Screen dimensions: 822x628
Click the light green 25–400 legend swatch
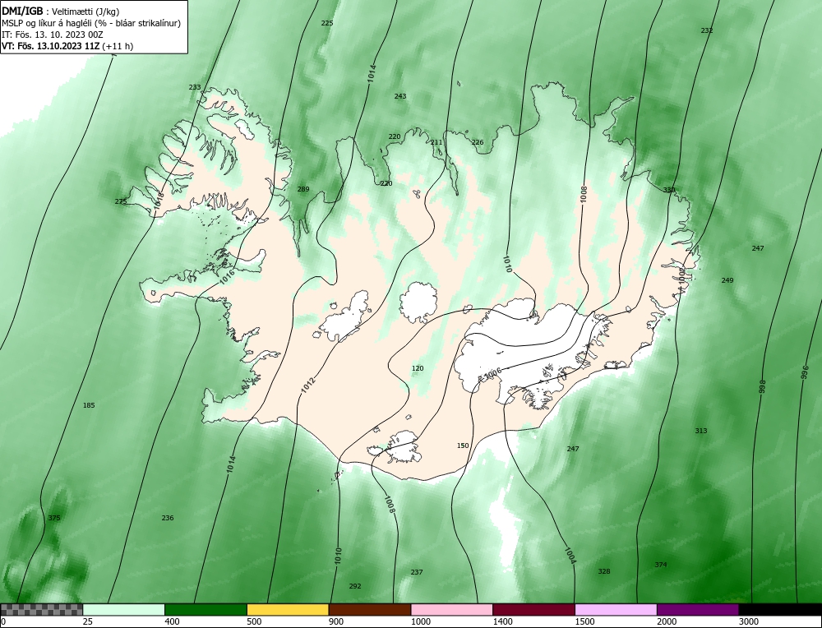pyautogui.click(x=124, y=610)
